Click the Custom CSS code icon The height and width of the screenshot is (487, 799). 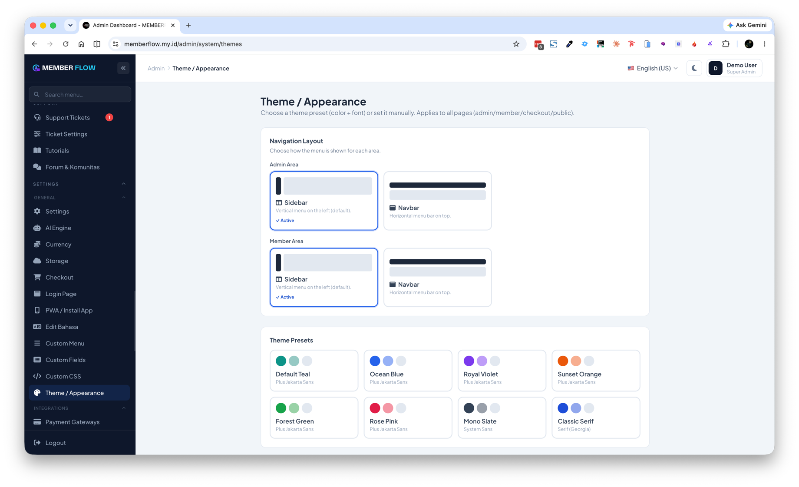(37, 376)
